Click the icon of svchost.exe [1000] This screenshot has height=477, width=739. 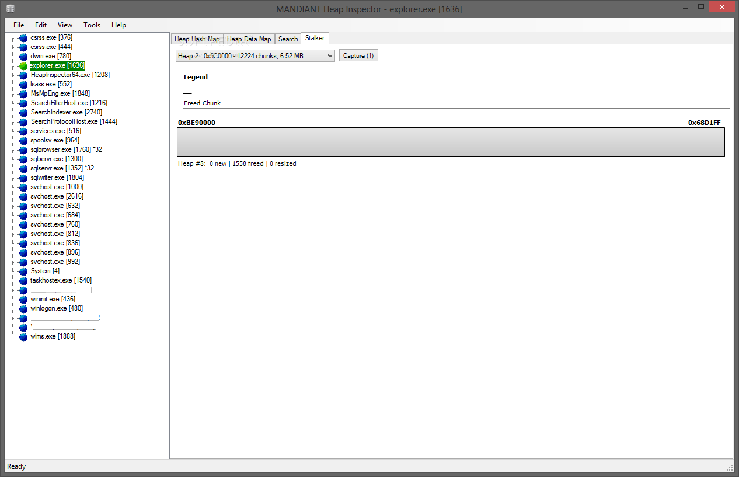pos(23,187)
